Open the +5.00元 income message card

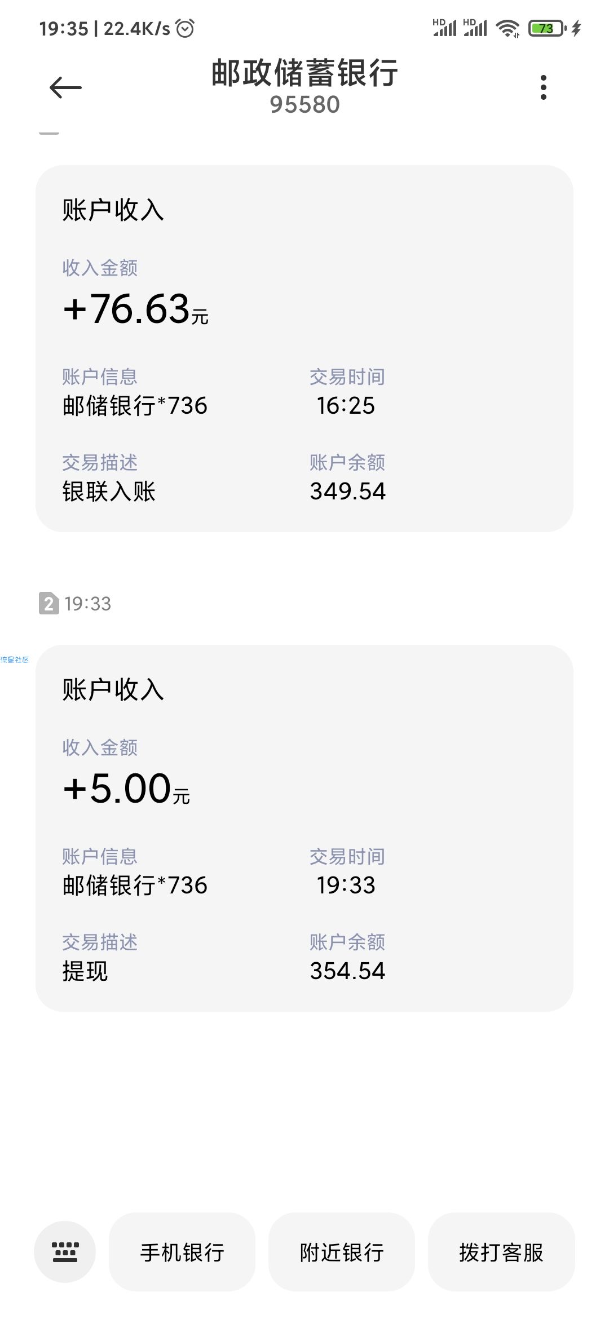pos(304,827)
